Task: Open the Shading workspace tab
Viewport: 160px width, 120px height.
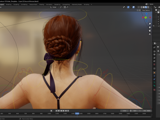Action: click(x=42, y=5)
